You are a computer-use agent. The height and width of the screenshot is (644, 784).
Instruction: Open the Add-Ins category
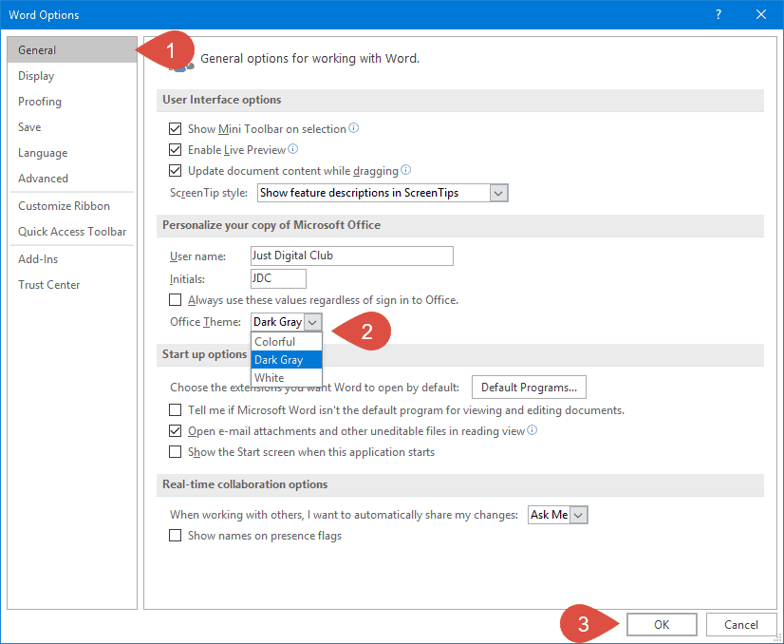tap(72, 259)
